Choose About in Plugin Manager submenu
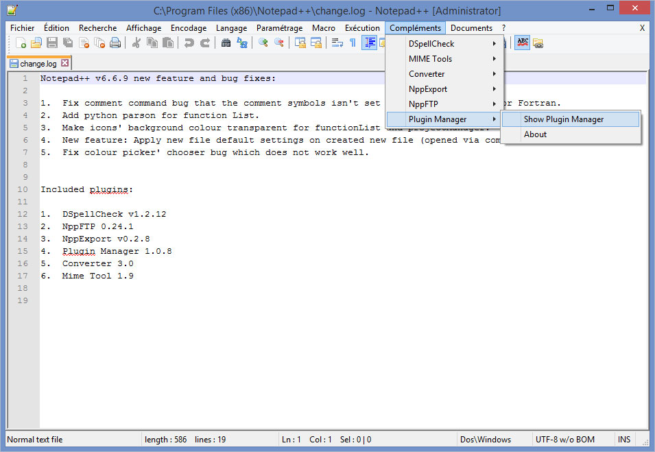 tap(571, 134)
